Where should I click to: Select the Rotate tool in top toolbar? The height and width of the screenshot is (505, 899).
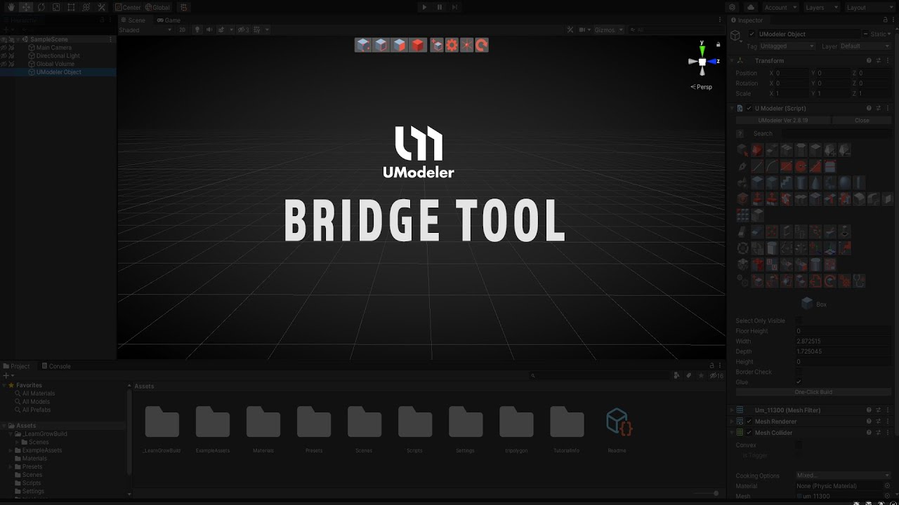pyautogui.click(x=41, y=7)
